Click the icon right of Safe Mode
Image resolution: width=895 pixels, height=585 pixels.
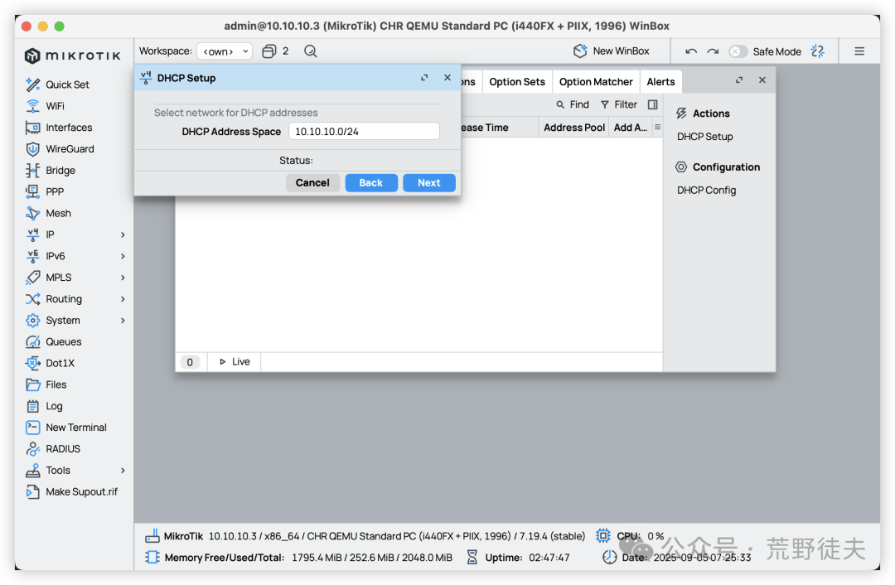point(817,51)
